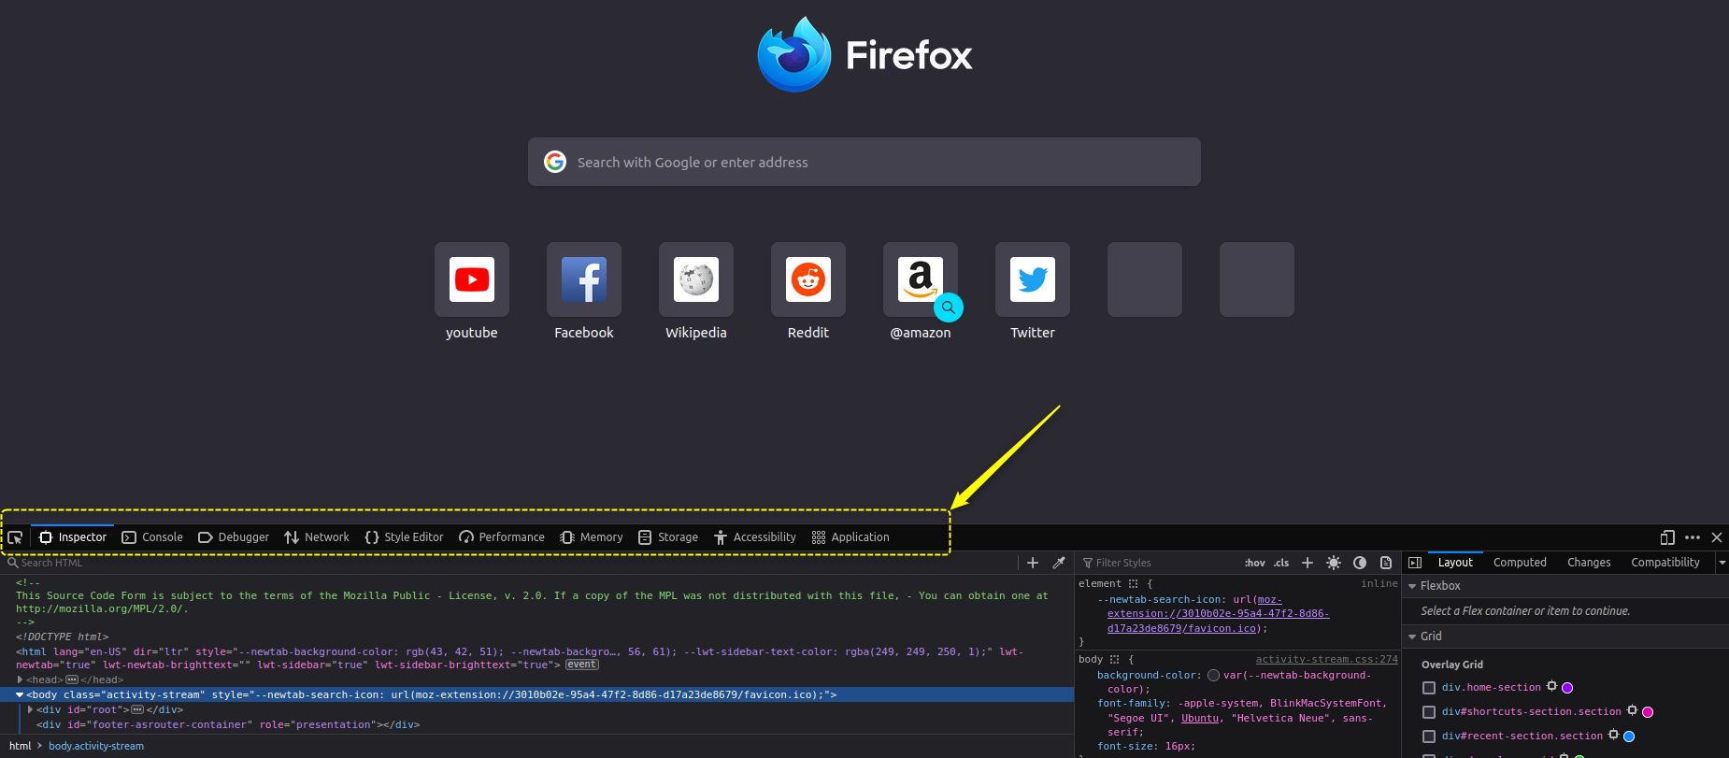Close the developer tools panel
The height and width of the screenshot is (758, 1729).
point(1717,537)
